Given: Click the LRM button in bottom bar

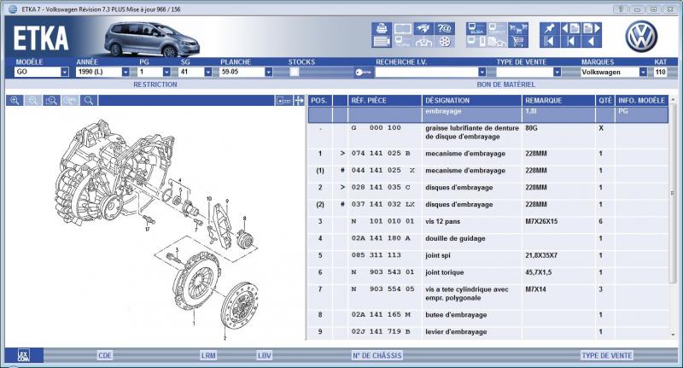Looking at the screenshot, I should [x=208, y=355].
